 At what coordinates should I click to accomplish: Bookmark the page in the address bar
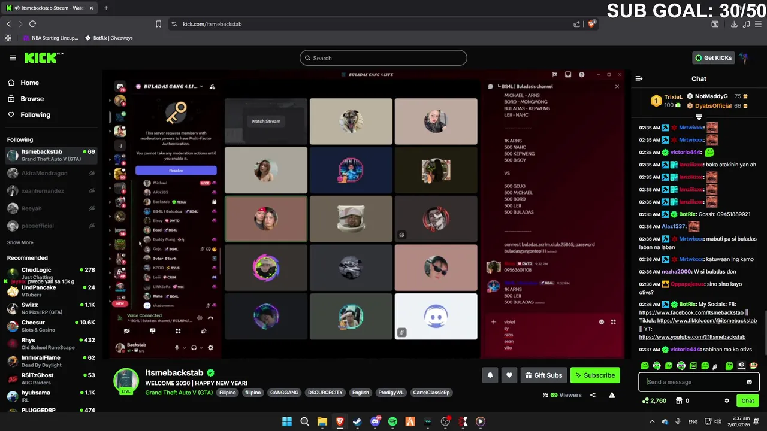click(x=158, y=24)
